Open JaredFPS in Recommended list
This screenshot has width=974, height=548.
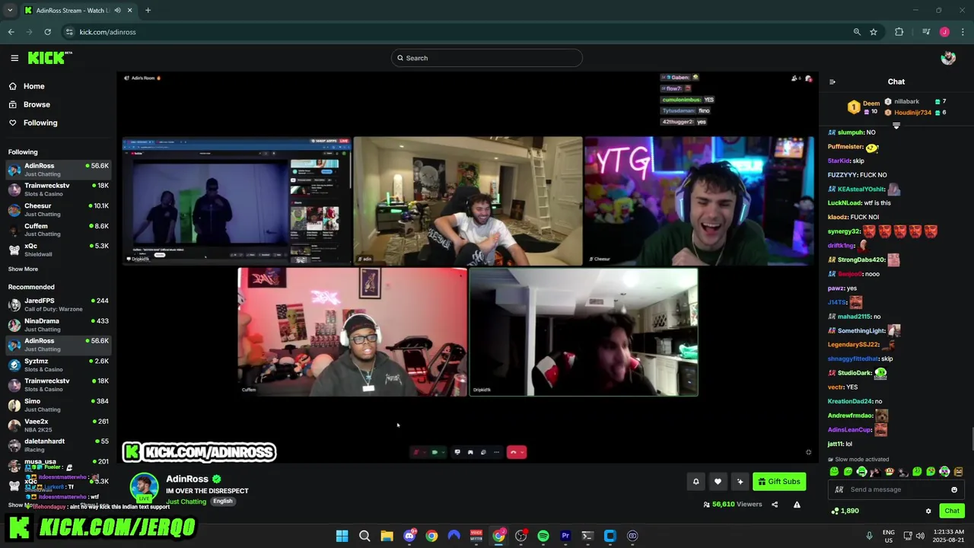58,304
